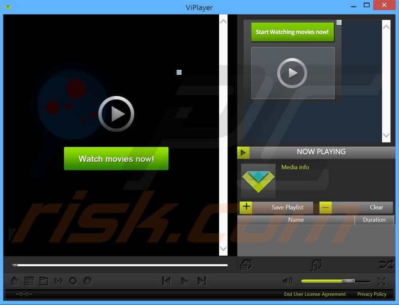Viewport: 399px width, 305px height.
Task: Toggle repeat single track icon
Action: [317, 265]
